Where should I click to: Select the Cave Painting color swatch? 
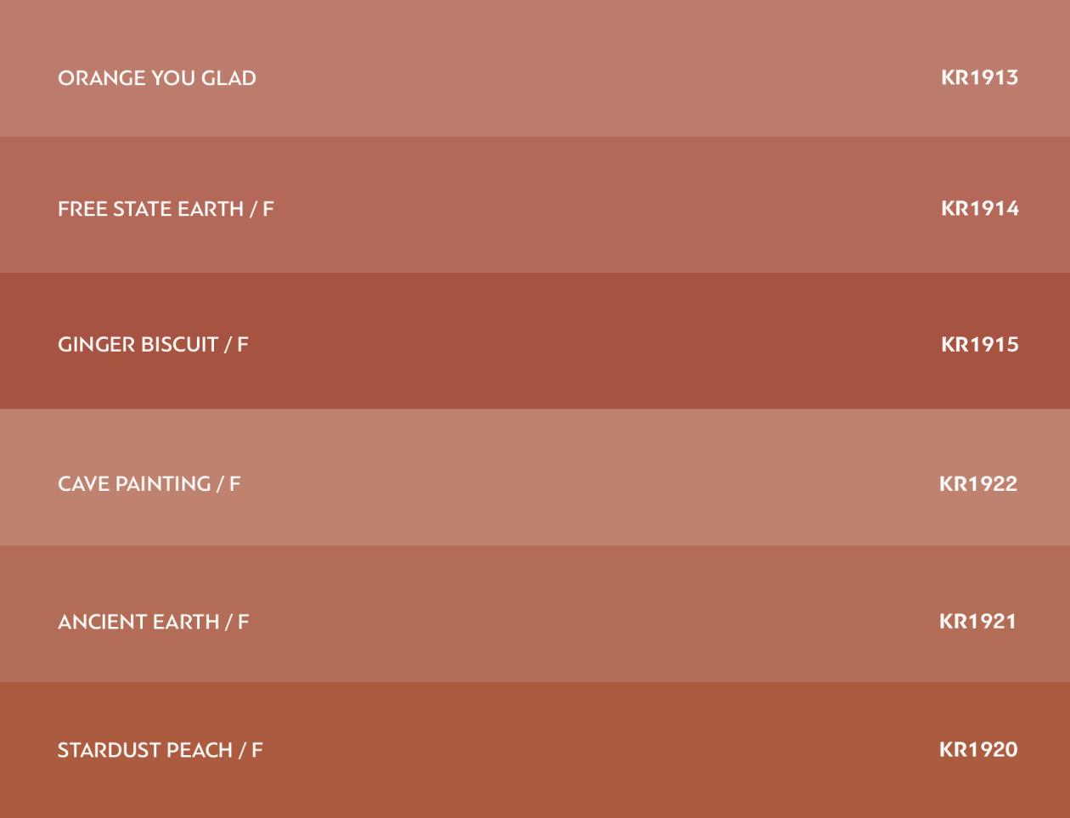coord(535,477)
